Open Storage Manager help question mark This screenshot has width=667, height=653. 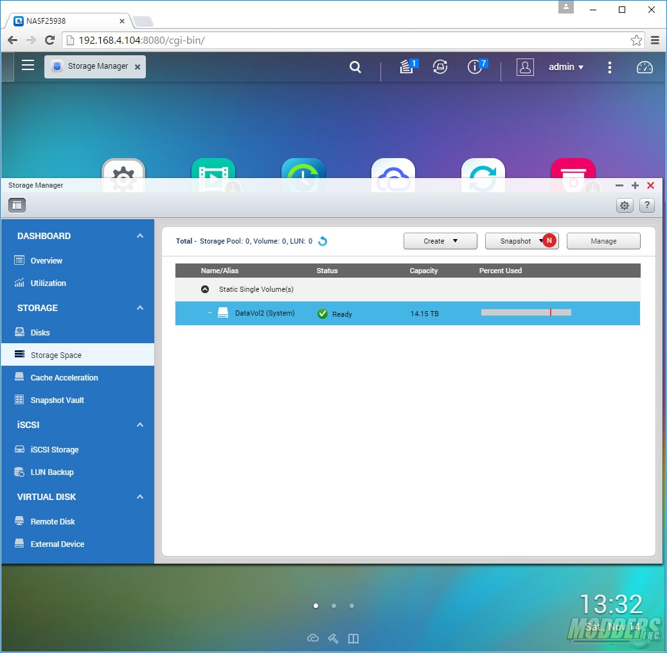[647, 206]
